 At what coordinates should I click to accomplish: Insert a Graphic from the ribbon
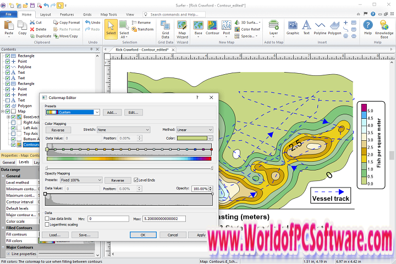(293, 28)
